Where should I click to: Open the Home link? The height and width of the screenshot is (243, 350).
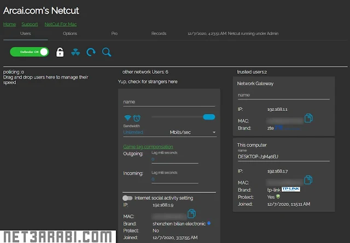(x=9, y=24)
